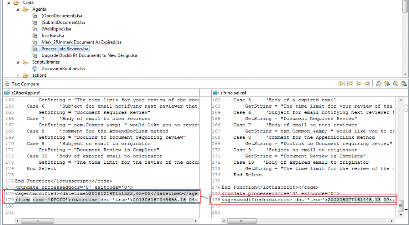Click the zOtherApp.nsf database icon
The height and width of the screenshot is (225, 409).
7,93
